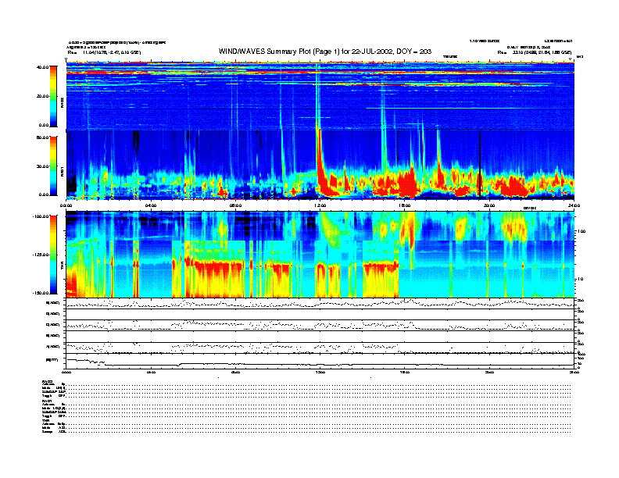Click 08:00 tick label below RAD1 panel

click(235, 205)
